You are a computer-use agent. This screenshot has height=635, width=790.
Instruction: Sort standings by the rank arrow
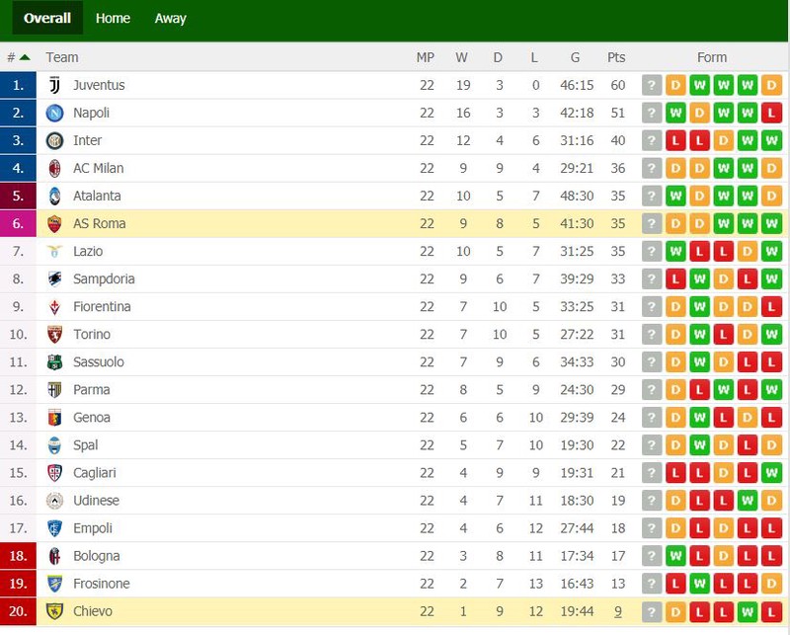(24, 57)
